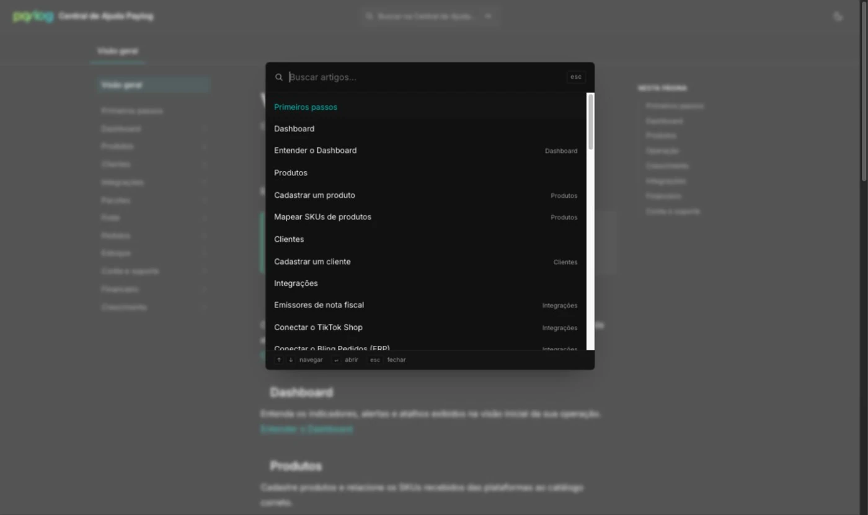The height and width of the screenshot is (515, 868).
Task: Open the highlighted 'Primeiros passos' search result
Action: [x=426, y=107]
